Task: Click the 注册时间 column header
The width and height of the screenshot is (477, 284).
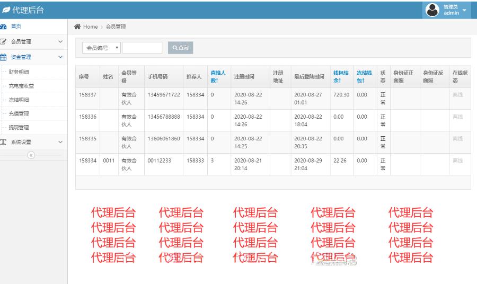Action: (x=244, y=77)
